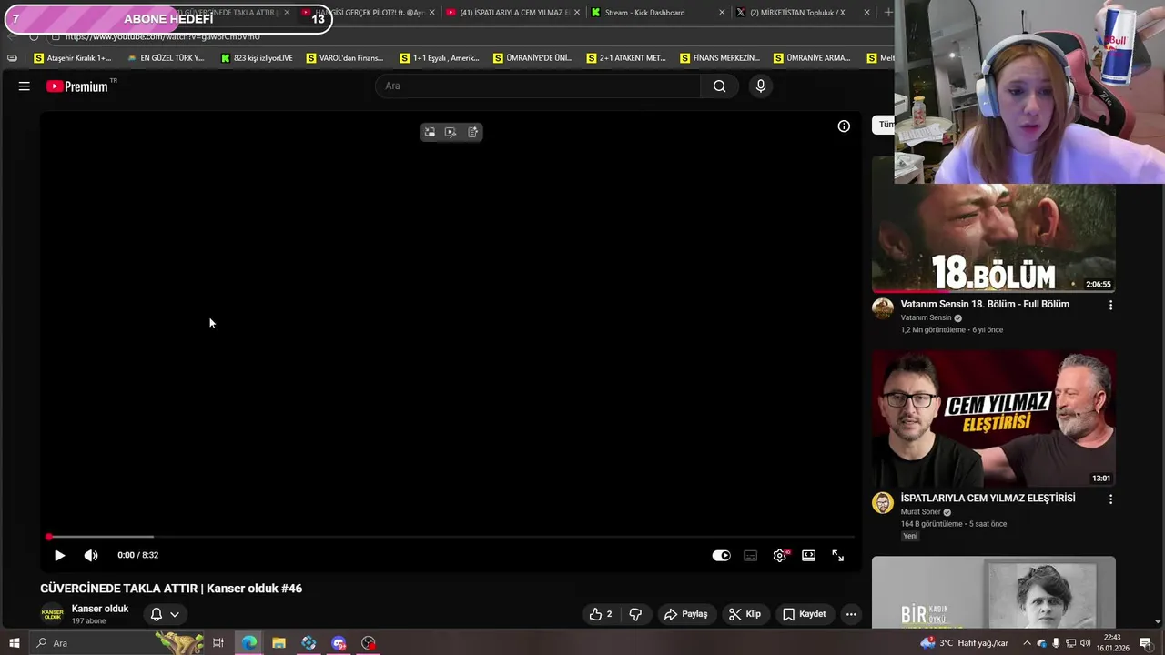Save video with Kaydet button
This screenshot has height=655, width=1165.
tap(804, 614)
